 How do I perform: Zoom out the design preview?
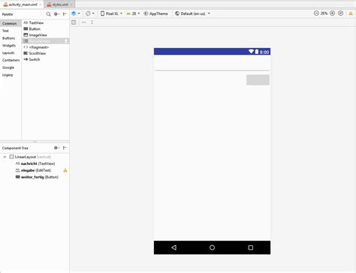(x=316, y=13)
